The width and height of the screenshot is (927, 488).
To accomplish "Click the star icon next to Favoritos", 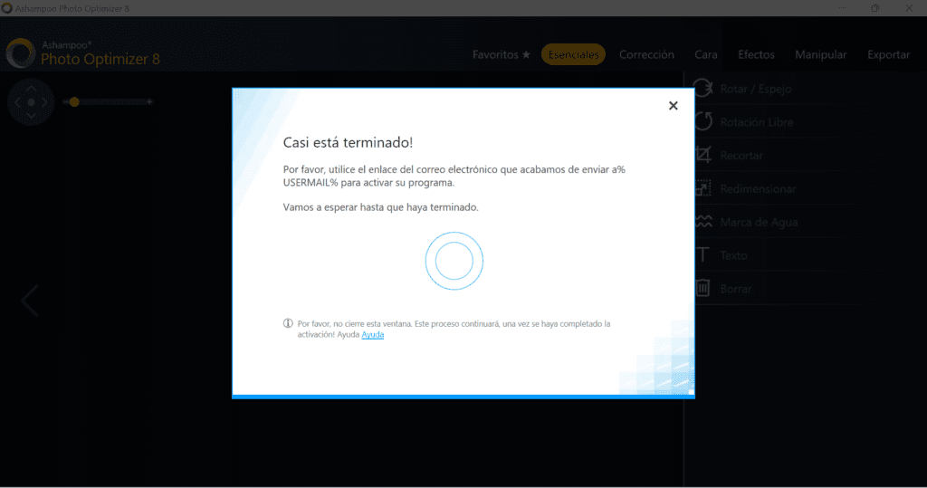I will click(526, 54).
